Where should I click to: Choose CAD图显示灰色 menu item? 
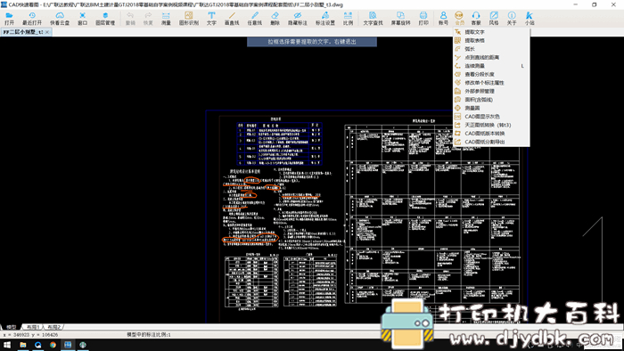[x=491, y=117]
